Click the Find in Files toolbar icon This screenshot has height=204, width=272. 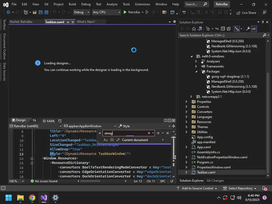pyautogui.click(x=164, y=12)
